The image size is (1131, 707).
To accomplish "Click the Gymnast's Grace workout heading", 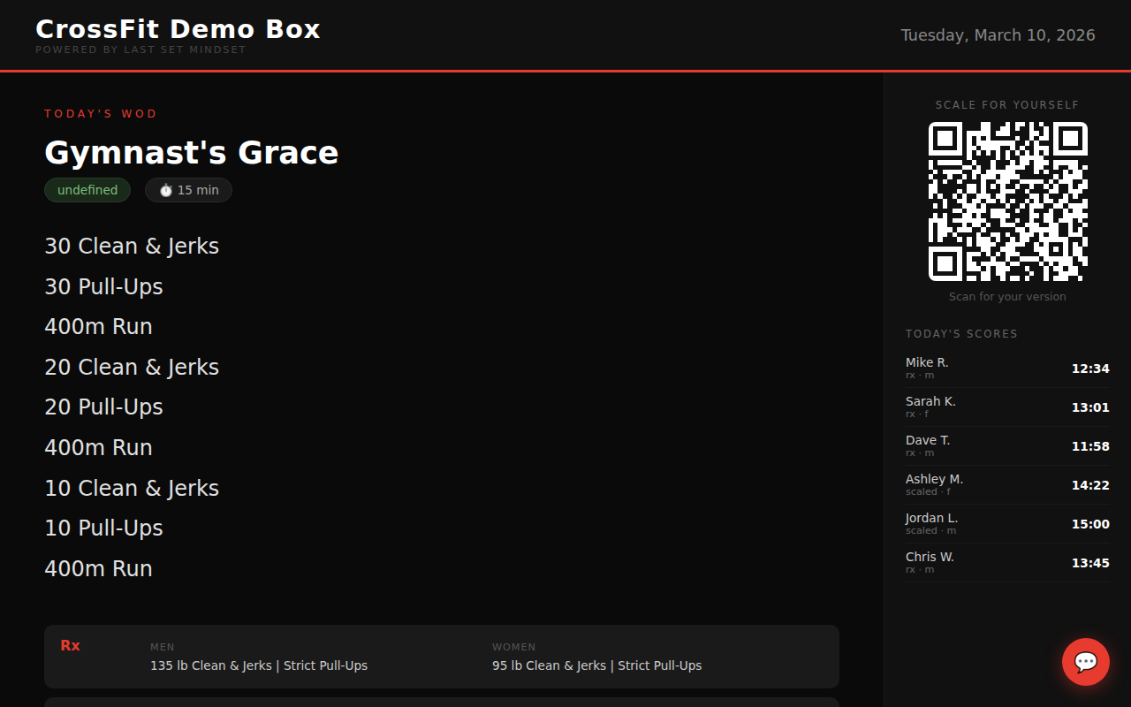I will [x=191, y=153].
